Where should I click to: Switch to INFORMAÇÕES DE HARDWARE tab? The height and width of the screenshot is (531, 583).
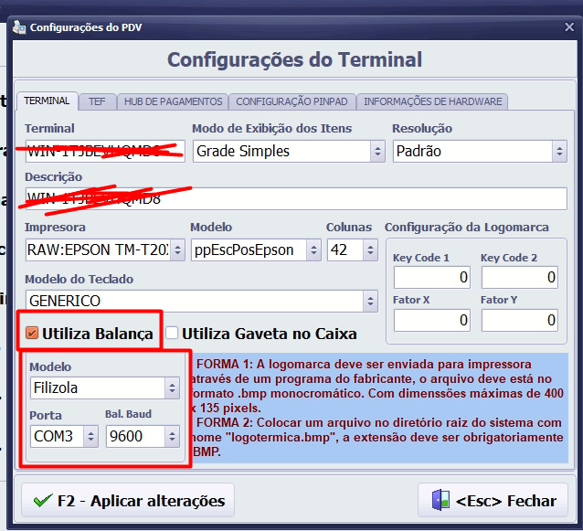tap(431, 101)
